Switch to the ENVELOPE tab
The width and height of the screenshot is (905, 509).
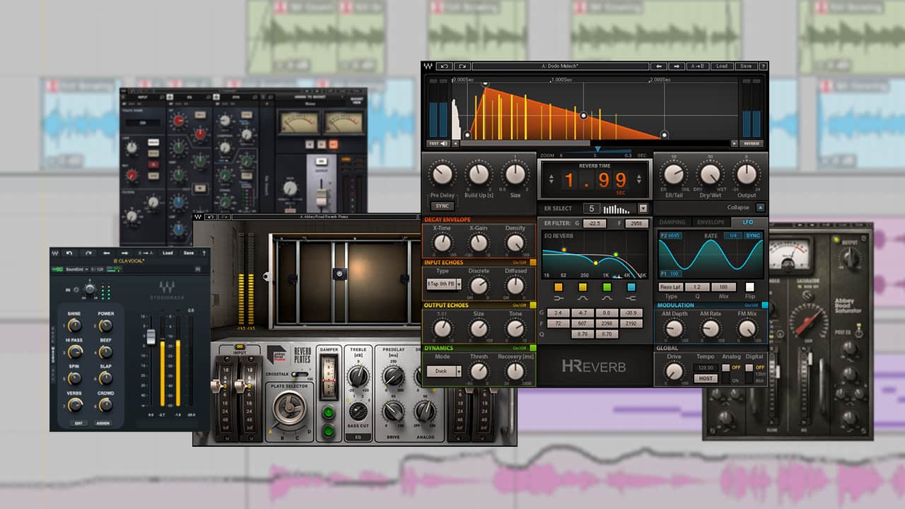click(711, 222)
